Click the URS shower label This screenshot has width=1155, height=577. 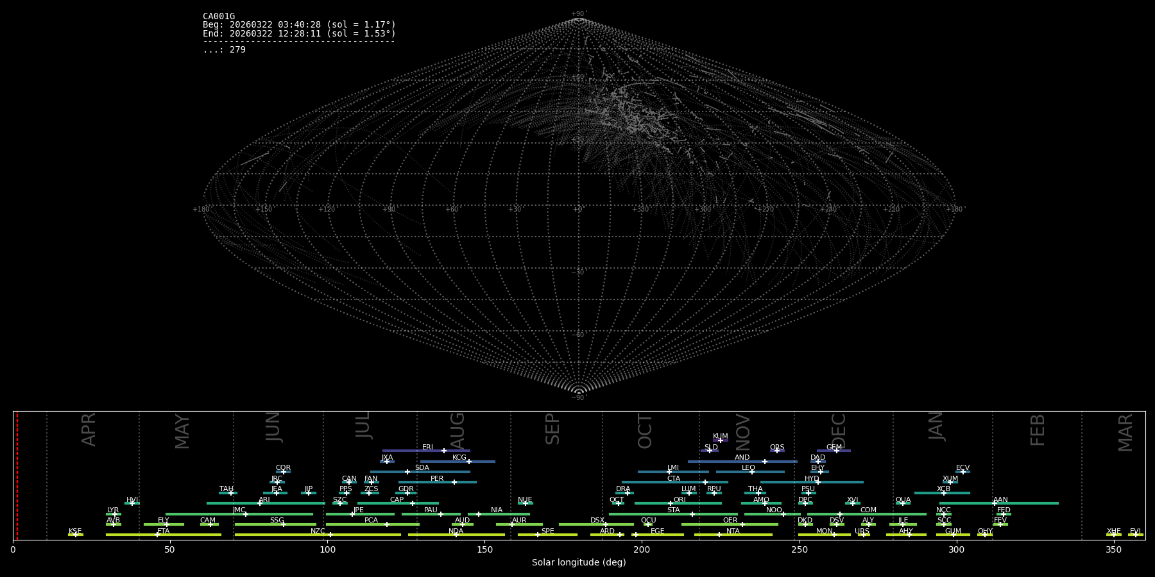click(862, 531)
